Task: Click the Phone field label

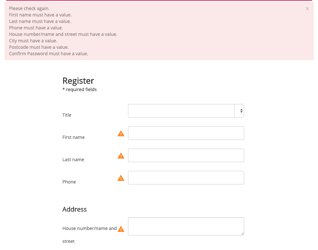Action: pyautogui.click(x=69, y=182)
